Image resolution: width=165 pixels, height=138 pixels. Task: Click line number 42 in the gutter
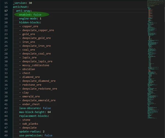click(6, 108)
